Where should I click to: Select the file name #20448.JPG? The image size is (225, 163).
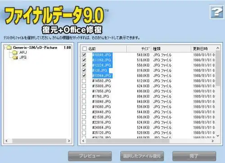102,112
